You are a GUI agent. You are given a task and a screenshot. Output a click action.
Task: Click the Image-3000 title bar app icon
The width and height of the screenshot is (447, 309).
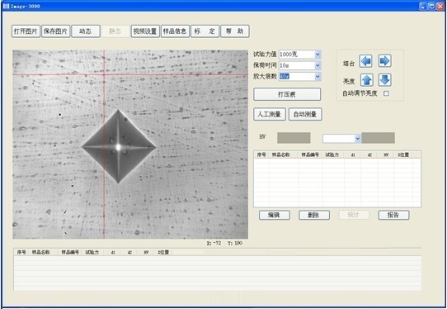point(7,6)
